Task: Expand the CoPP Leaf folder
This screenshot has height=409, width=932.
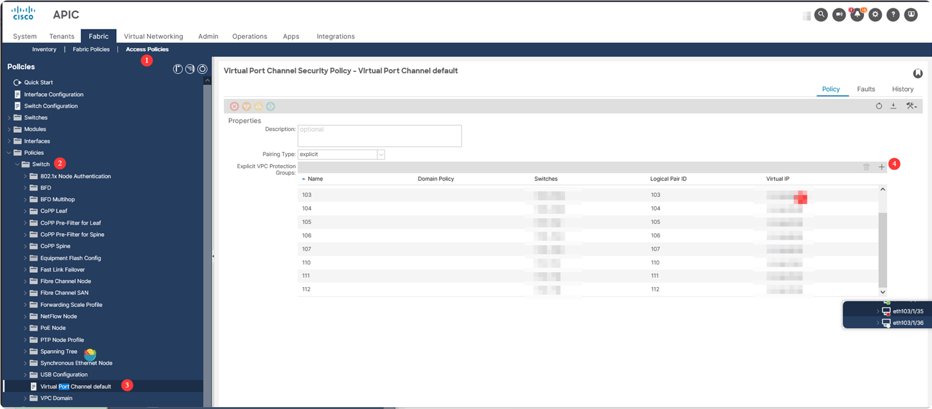Action: tap(26, 211)
